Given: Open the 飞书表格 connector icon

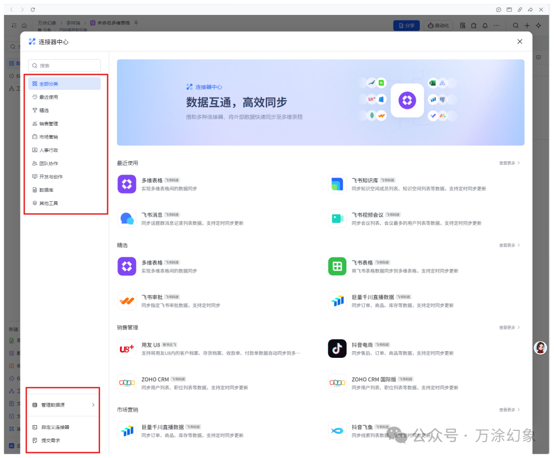Looking at the screenshot, I should (x=337, y=266).
